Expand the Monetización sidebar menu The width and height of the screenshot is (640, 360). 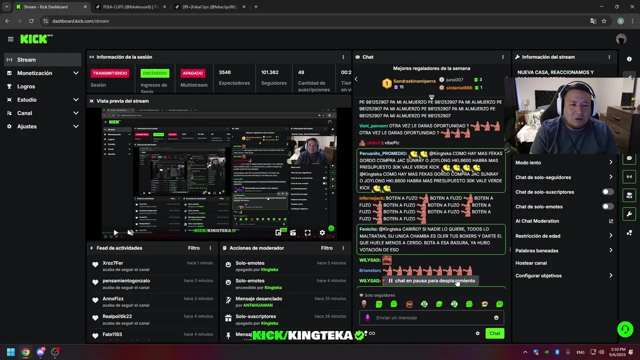pyautogui.click(x=42, y=73)
